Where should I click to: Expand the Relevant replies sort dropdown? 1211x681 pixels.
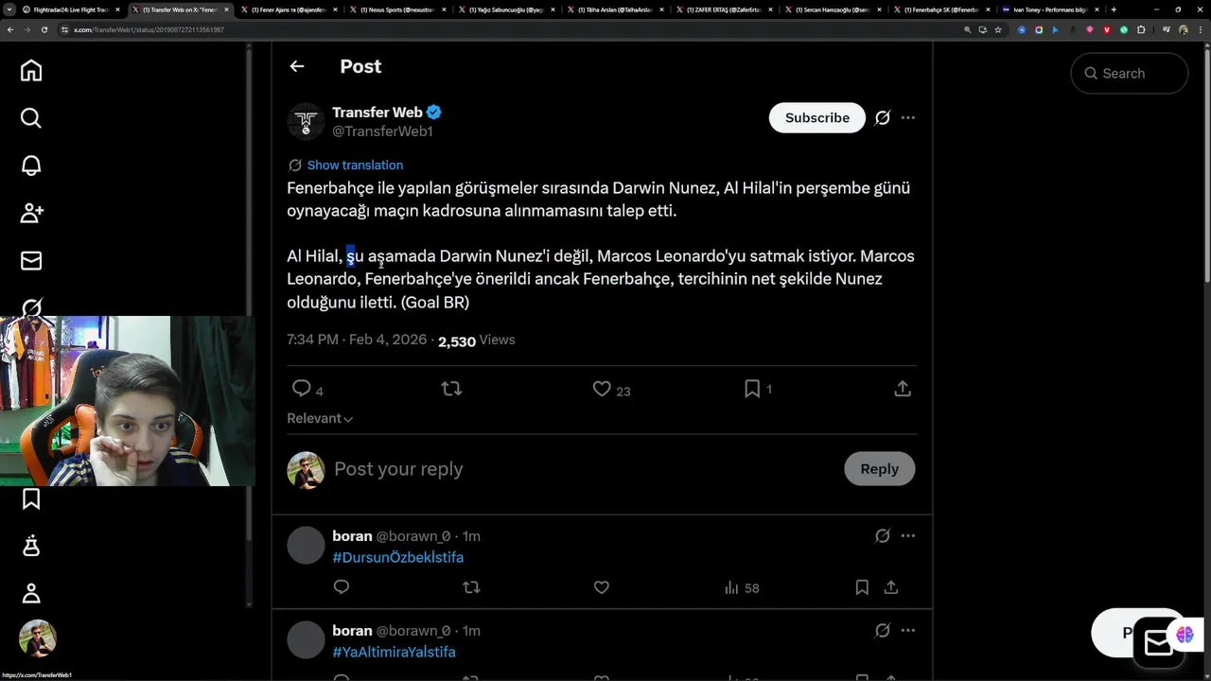[x=320, y=418]
